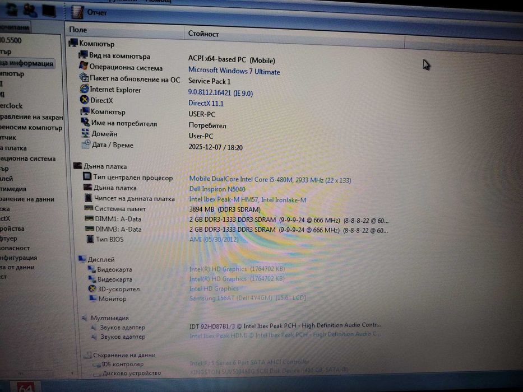Click the Съхранение на данни section icon

click(87, 356)
